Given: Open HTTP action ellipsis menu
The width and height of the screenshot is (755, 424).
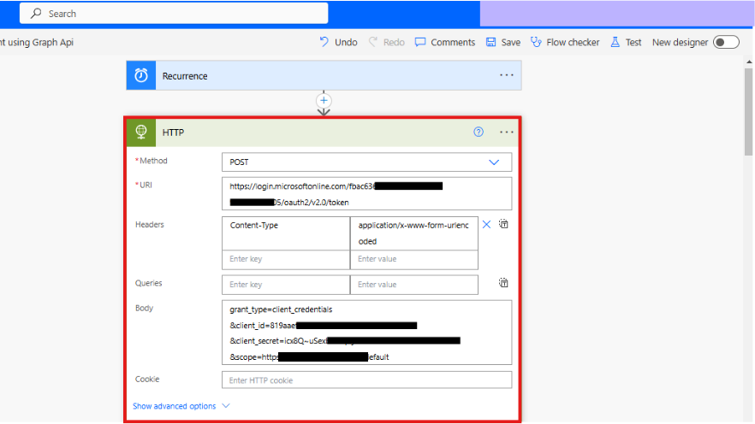Looking at the screenshot, I should (x=507, y=132).
